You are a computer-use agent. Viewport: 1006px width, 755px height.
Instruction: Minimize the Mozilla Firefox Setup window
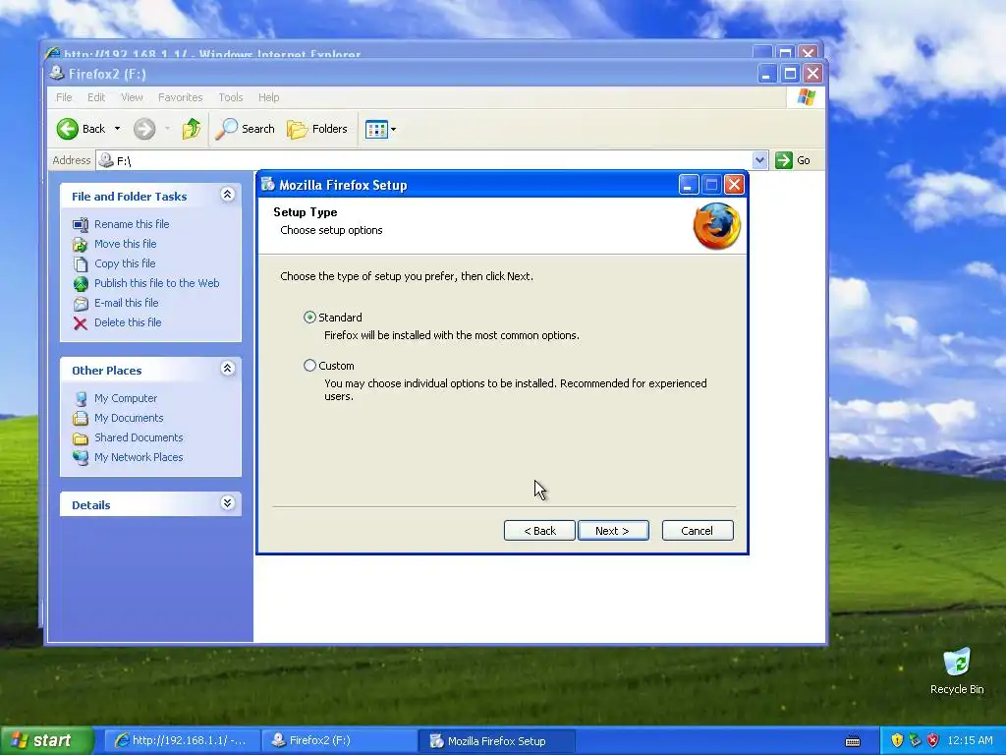pyautogui.click(x=688, y=185)
